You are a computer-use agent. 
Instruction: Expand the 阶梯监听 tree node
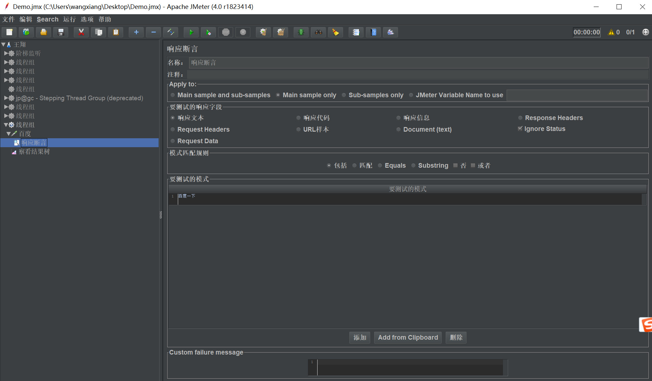pyautogui.click(x=6, y=53)
